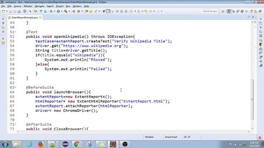Click the horizontal scrollbar right arrow
264x148 pixels.
(249, 132)
